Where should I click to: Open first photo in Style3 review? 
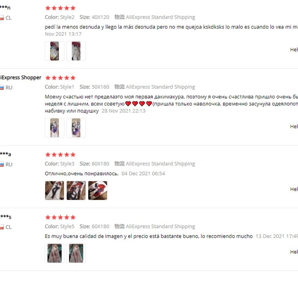click(54, 190)
